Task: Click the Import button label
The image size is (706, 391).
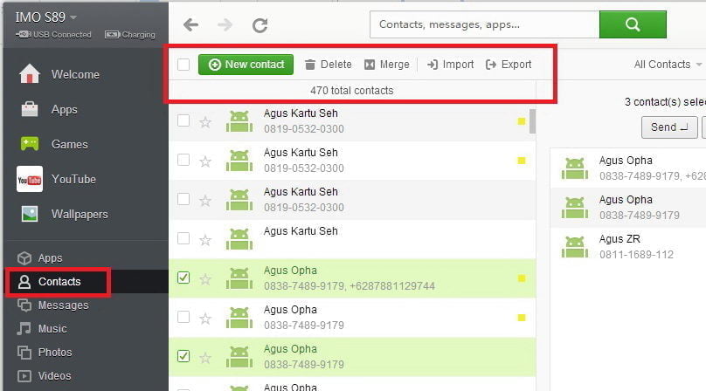Action: point(458,65)
